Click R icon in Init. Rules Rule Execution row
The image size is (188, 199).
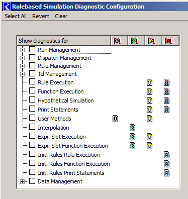(x=166, y=155)
